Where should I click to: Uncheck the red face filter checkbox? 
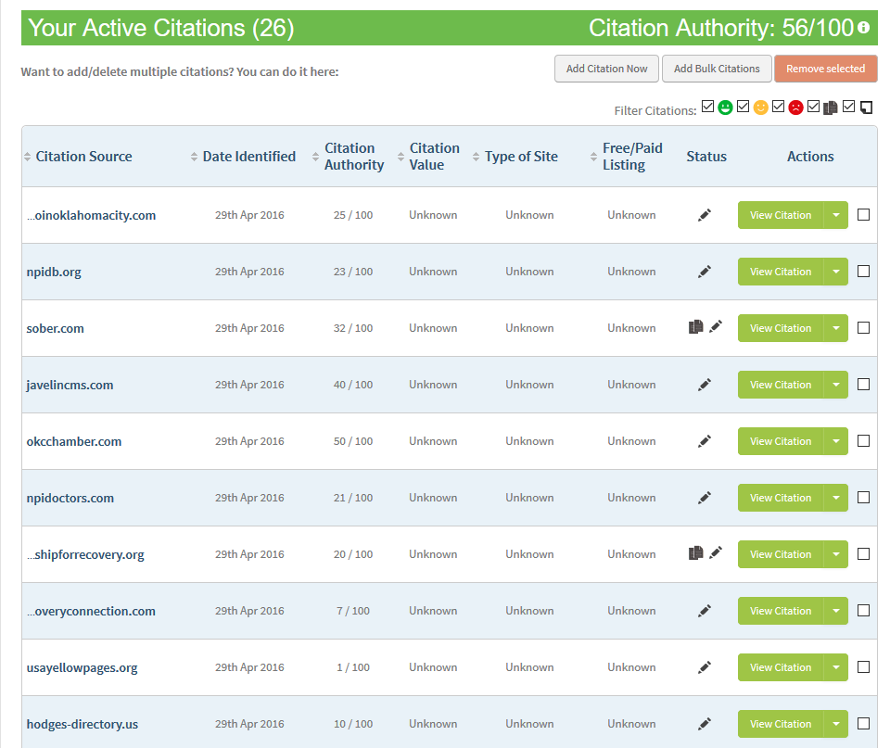778,106
